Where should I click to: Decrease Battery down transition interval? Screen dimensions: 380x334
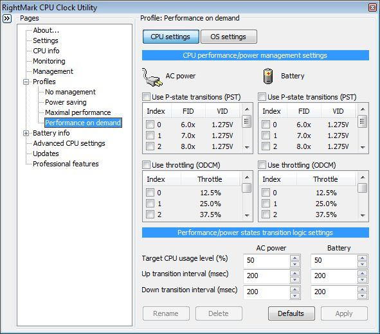coord(362,295)
